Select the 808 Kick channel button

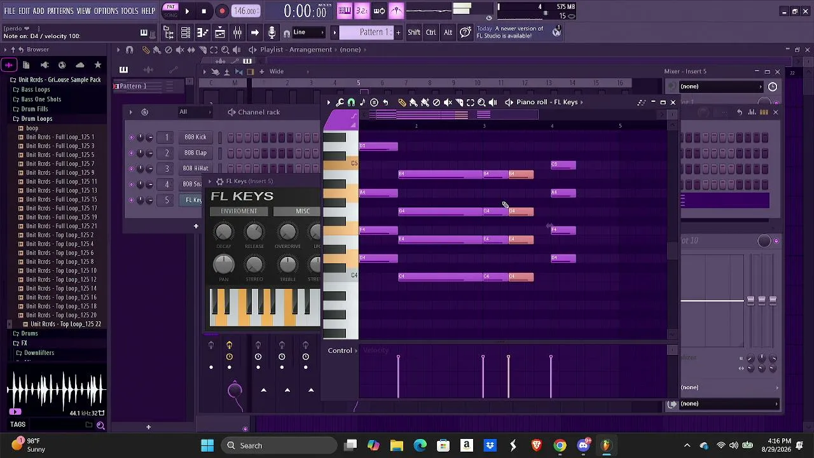click(x=195, y=137)
